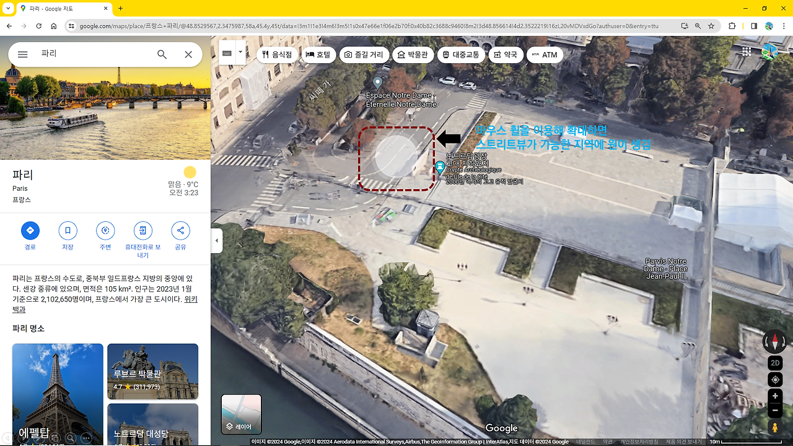
Task: Click the Espace Notre Dame map pin
Action: click(x=378, y=82)
